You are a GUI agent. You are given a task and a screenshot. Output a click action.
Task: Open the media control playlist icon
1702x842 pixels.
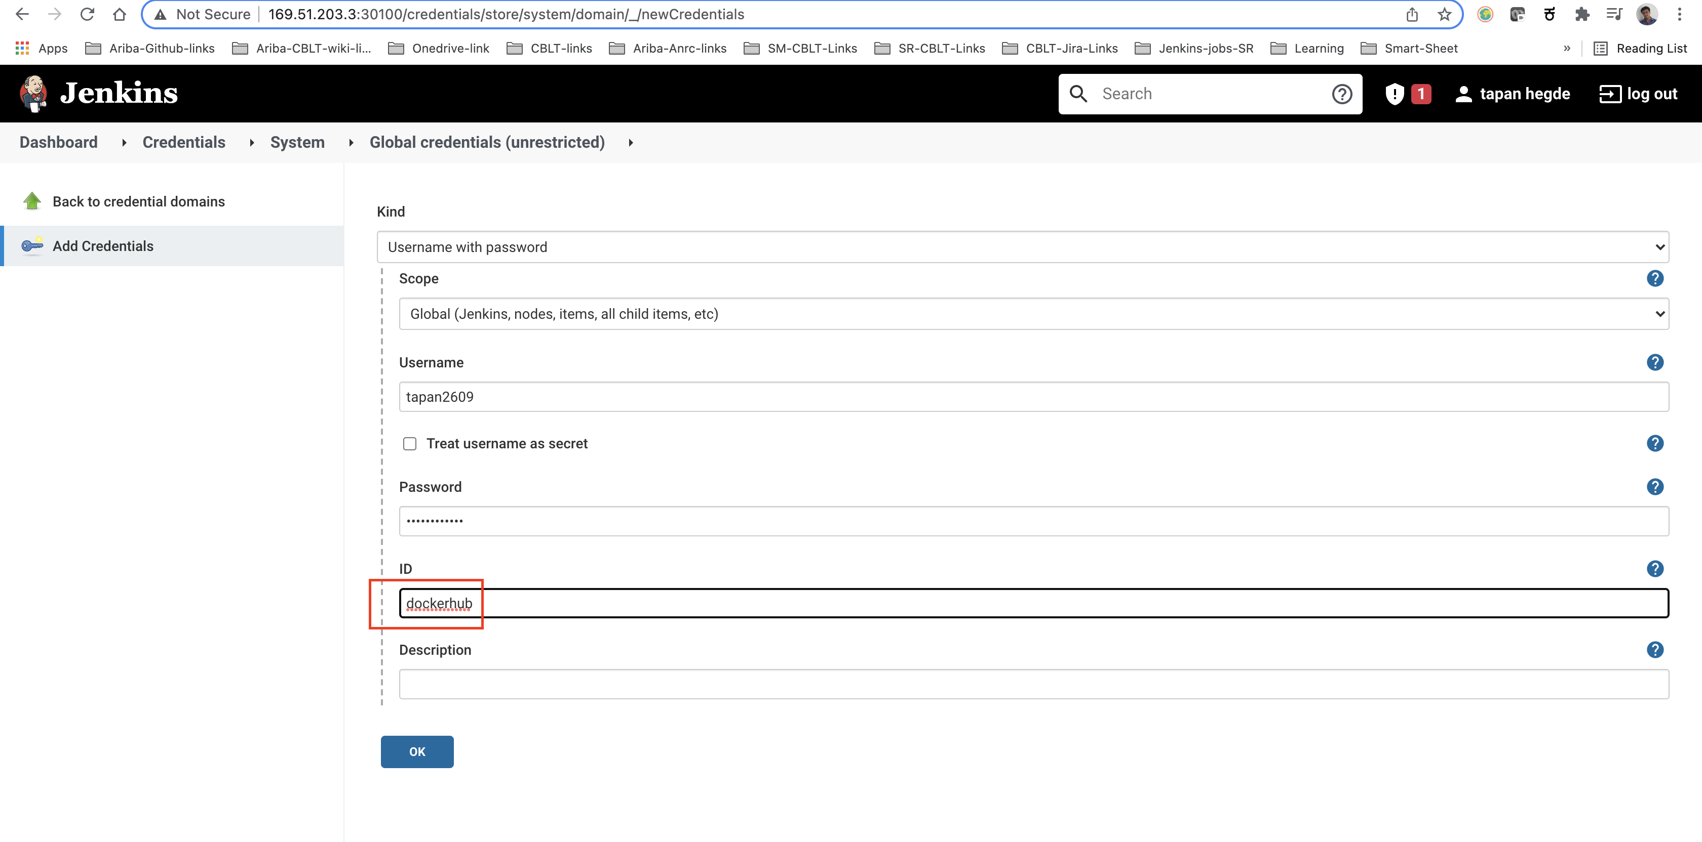pyautogui.click(x=1614, y=14)
